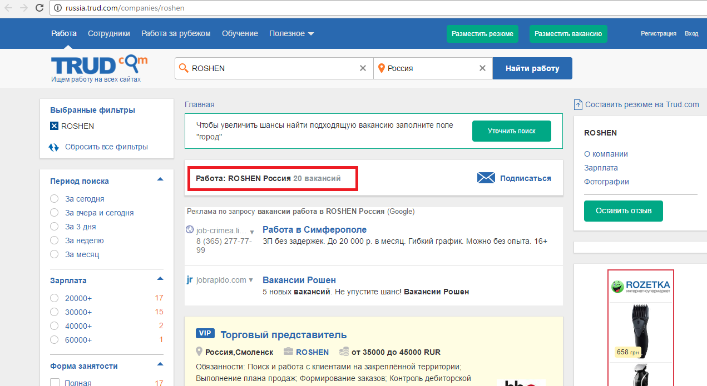This screenshot has height=386, width=707.
Task: Click the resume icon beside Составить резюме на Trud.com
Action: point(579,104)
